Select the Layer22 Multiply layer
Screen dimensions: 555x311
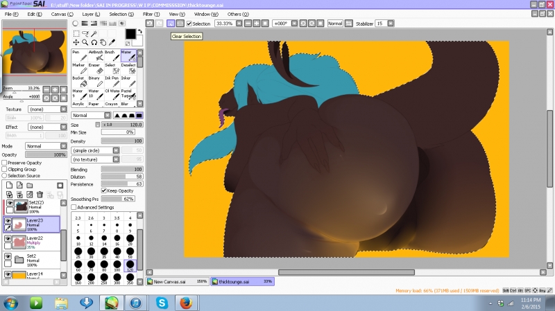pyautogui.click(x=32, y=242)
